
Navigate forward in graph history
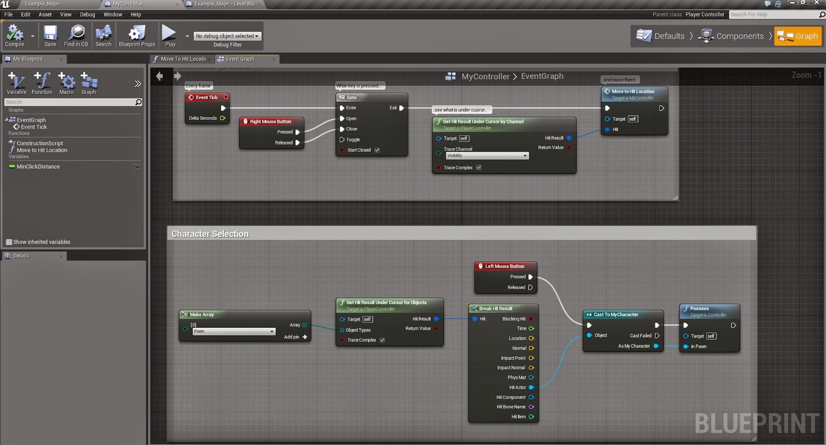coord(178,76)
